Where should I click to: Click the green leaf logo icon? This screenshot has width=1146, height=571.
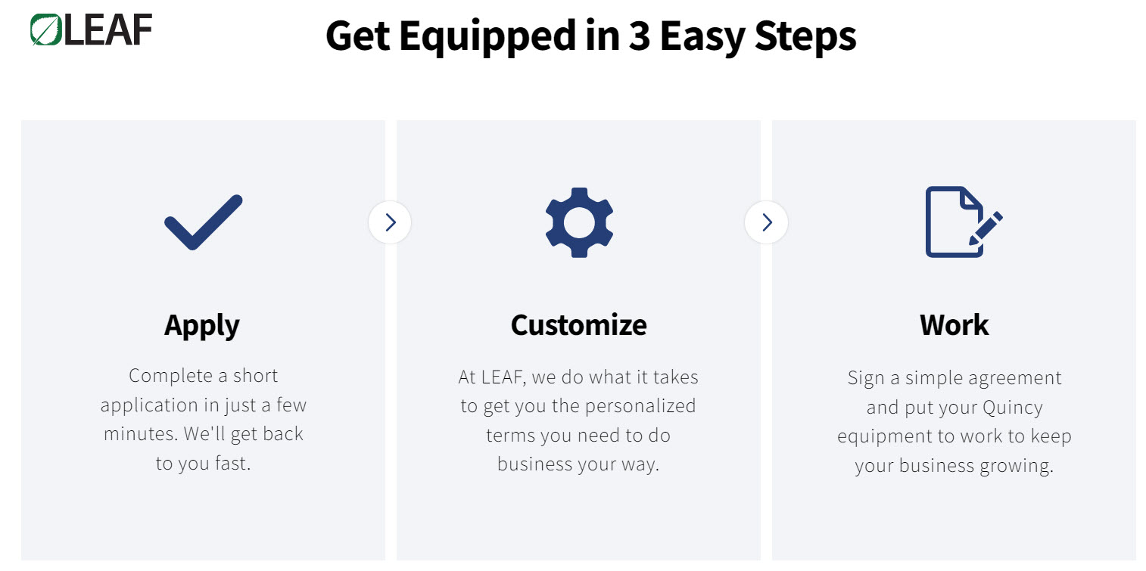pyautogui.click(x=46, y=29)
